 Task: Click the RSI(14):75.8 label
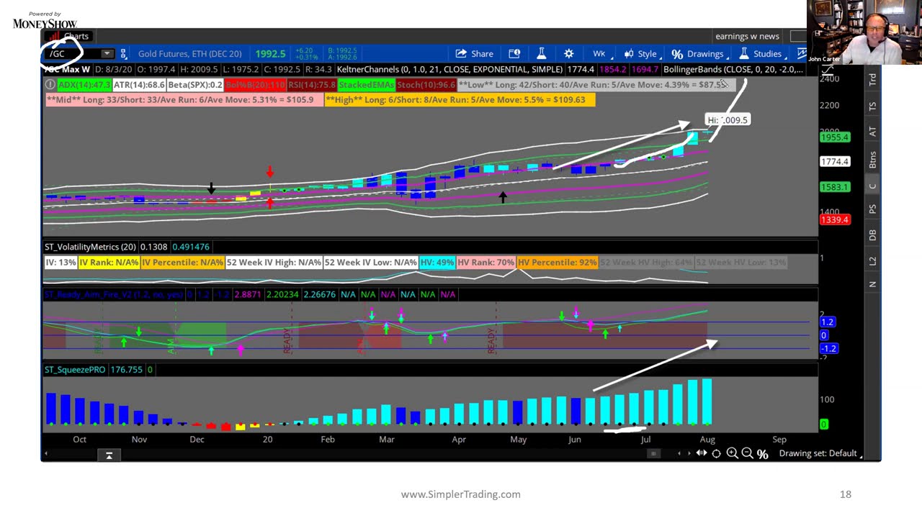pos(312,85)
